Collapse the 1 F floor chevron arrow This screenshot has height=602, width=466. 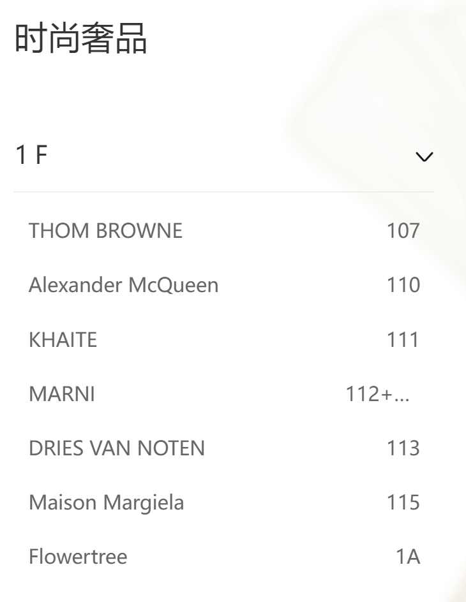click(x=424, y=156)
